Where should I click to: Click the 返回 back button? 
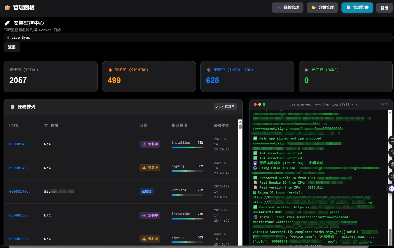(12, 47)
